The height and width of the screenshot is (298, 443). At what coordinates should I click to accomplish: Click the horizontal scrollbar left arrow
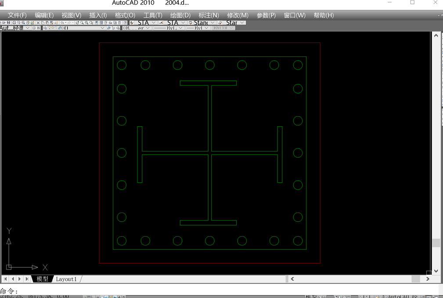292,279
